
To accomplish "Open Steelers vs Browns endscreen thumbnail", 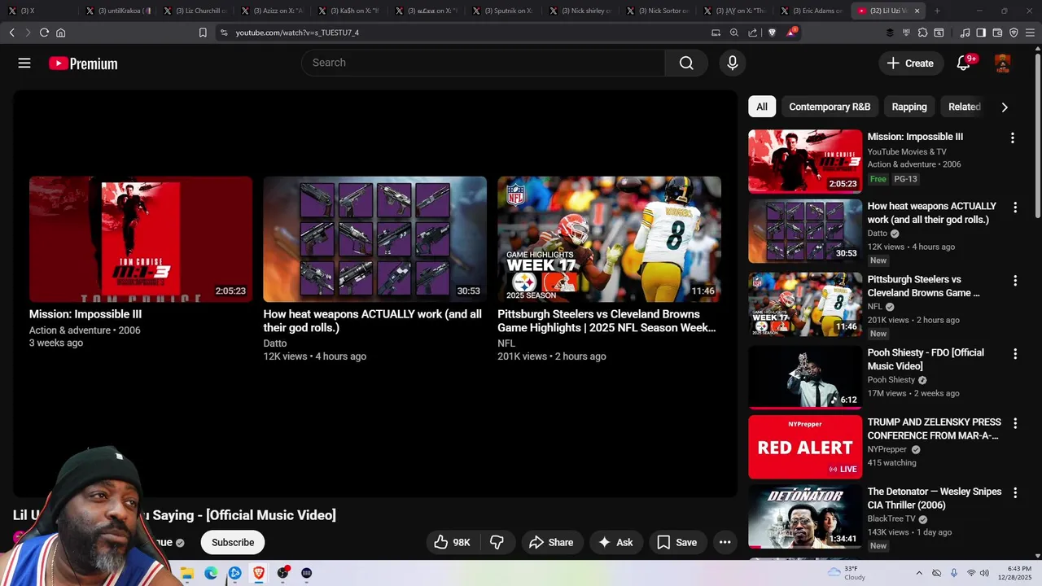I will [609, 239].
